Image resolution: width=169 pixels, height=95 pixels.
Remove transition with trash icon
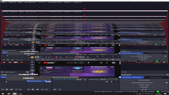pyautogui.click(x=111, y=82)
